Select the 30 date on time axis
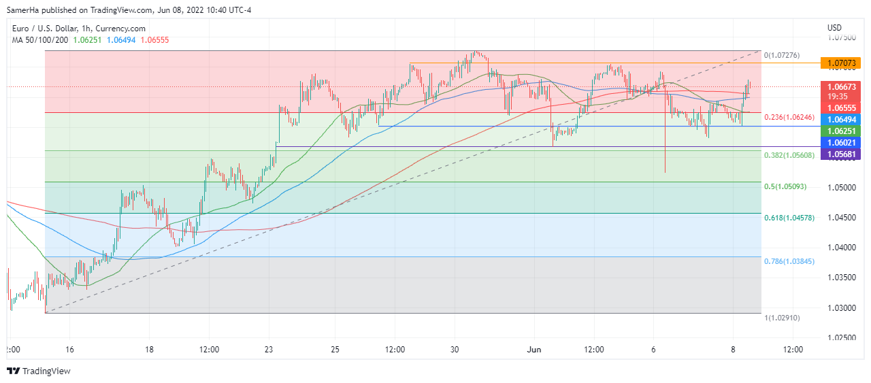Viewport: 871px width, 383px height. click(x=455, y=350)
